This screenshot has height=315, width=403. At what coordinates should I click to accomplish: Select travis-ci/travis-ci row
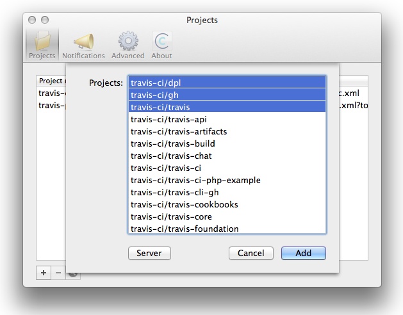click(227, 168)
